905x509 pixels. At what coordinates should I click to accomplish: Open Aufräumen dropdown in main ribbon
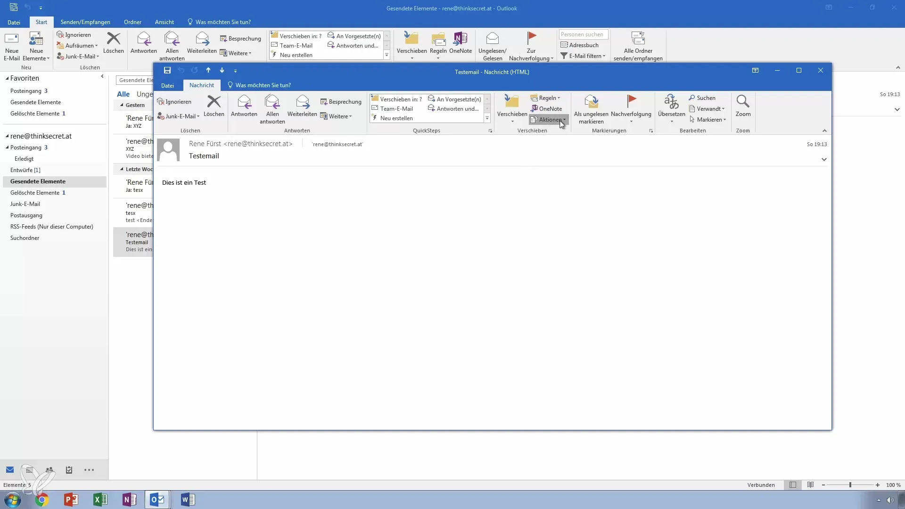[x=77, y=45]
